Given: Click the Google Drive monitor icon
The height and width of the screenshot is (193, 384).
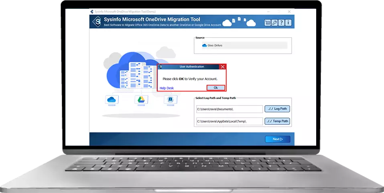Looking at the screenshot, I should (x=141, y=100).
